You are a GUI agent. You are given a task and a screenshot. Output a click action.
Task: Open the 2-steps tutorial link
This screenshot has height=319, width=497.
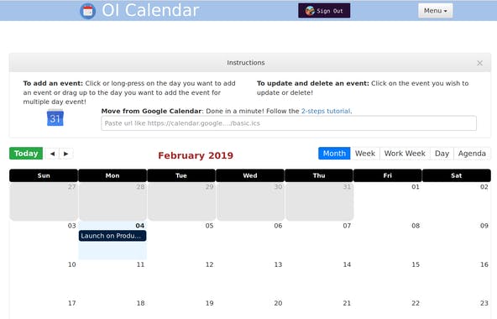click(x=326, y=111)
